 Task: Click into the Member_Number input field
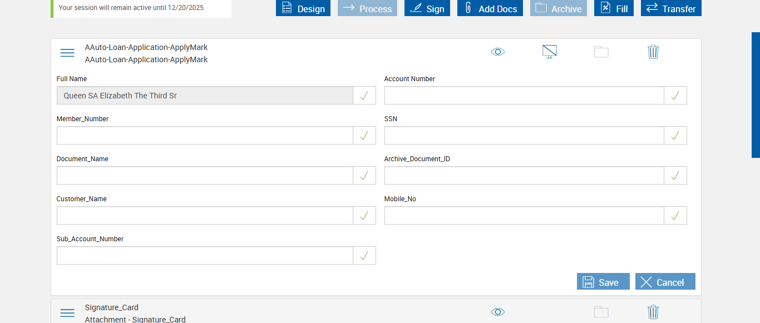(x=205, y=136)
